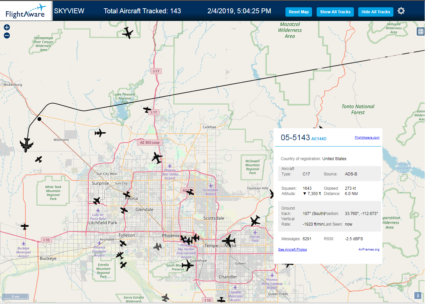Open See Aircraft Photos link
The width and height of the screenshot is (425, 304).
292,249
